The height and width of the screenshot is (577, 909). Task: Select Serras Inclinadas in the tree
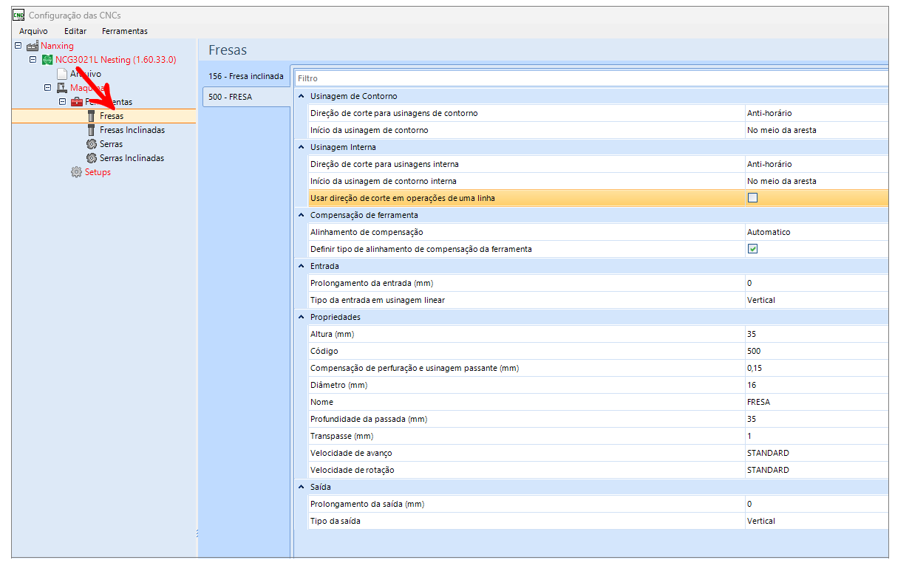(x=132, y=158)
